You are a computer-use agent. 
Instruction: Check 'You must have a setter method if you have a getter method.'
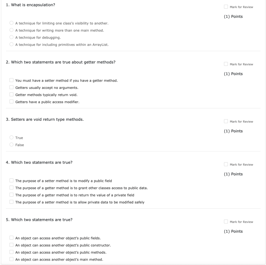point(11,80)
